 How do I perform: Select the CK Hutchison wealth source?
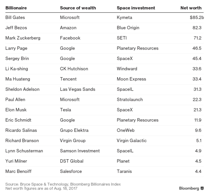74,69
